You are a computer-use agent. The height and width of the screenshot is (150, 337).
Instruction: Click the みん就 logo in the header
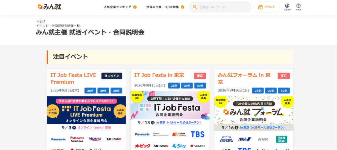[x=49, y=7]
